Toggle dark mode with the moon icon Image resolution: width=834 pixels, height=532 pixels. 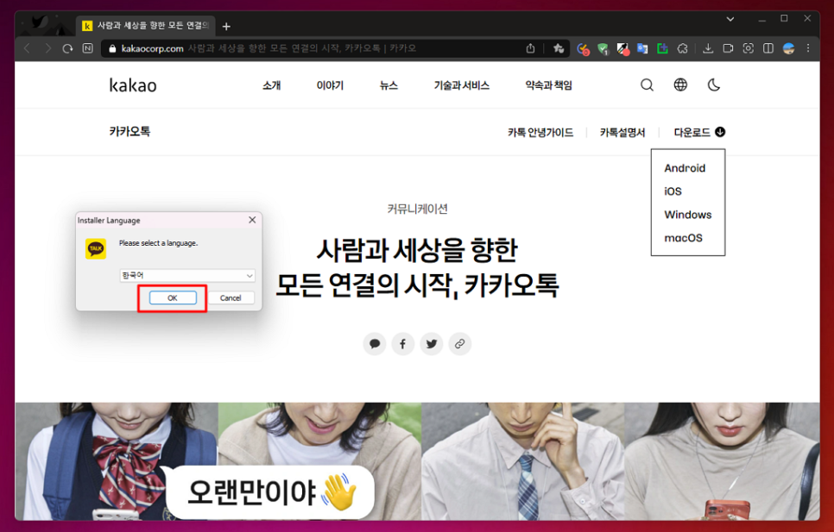coord(714,84)
